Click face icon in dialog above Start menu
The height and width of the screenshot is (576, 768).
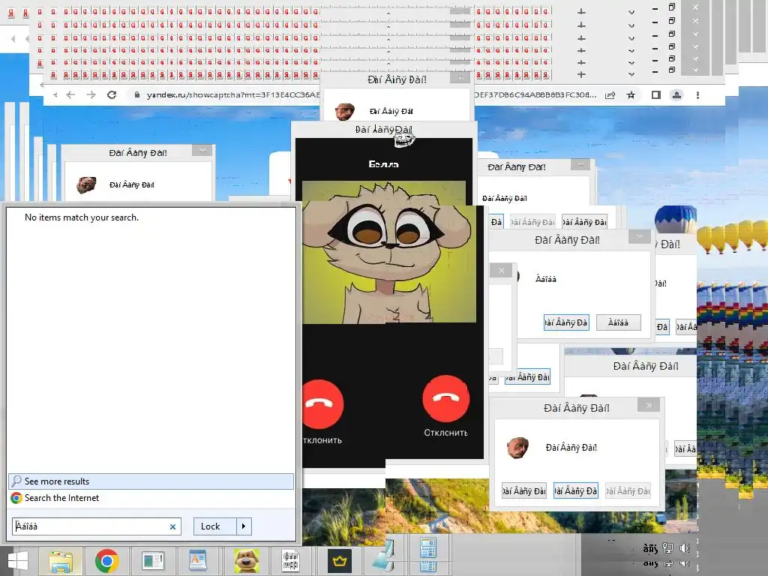point(86,185)
